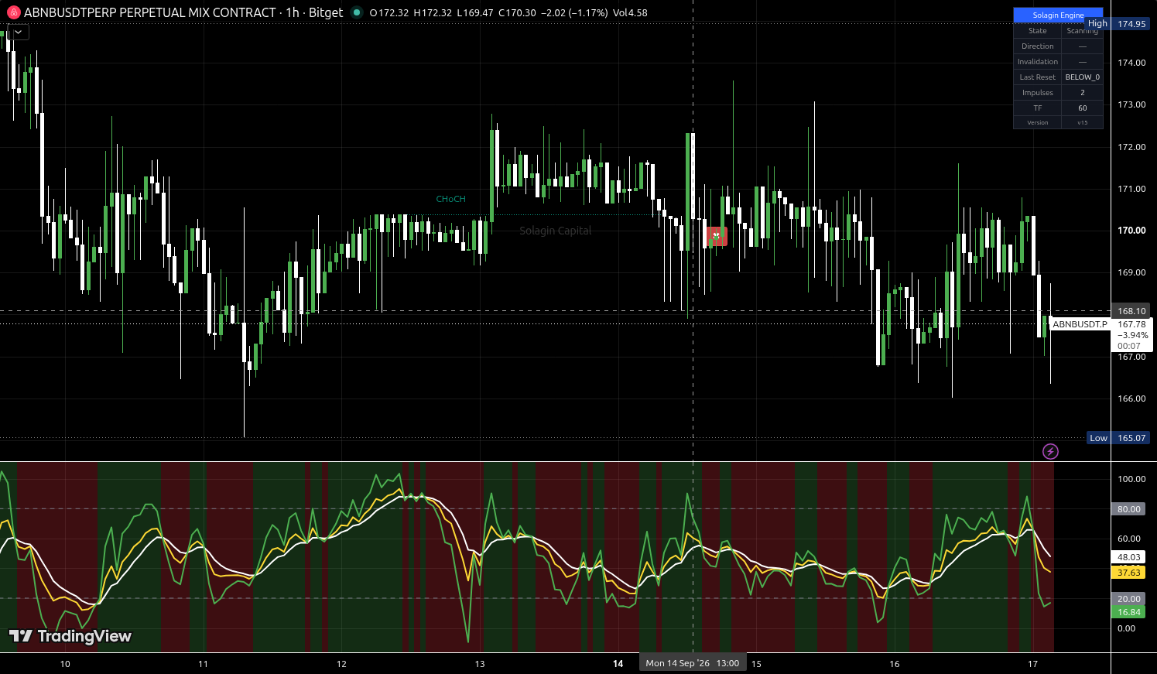
Task: Click the 100.00 oscillator scale label
Action: click(x=1131, y=479)
